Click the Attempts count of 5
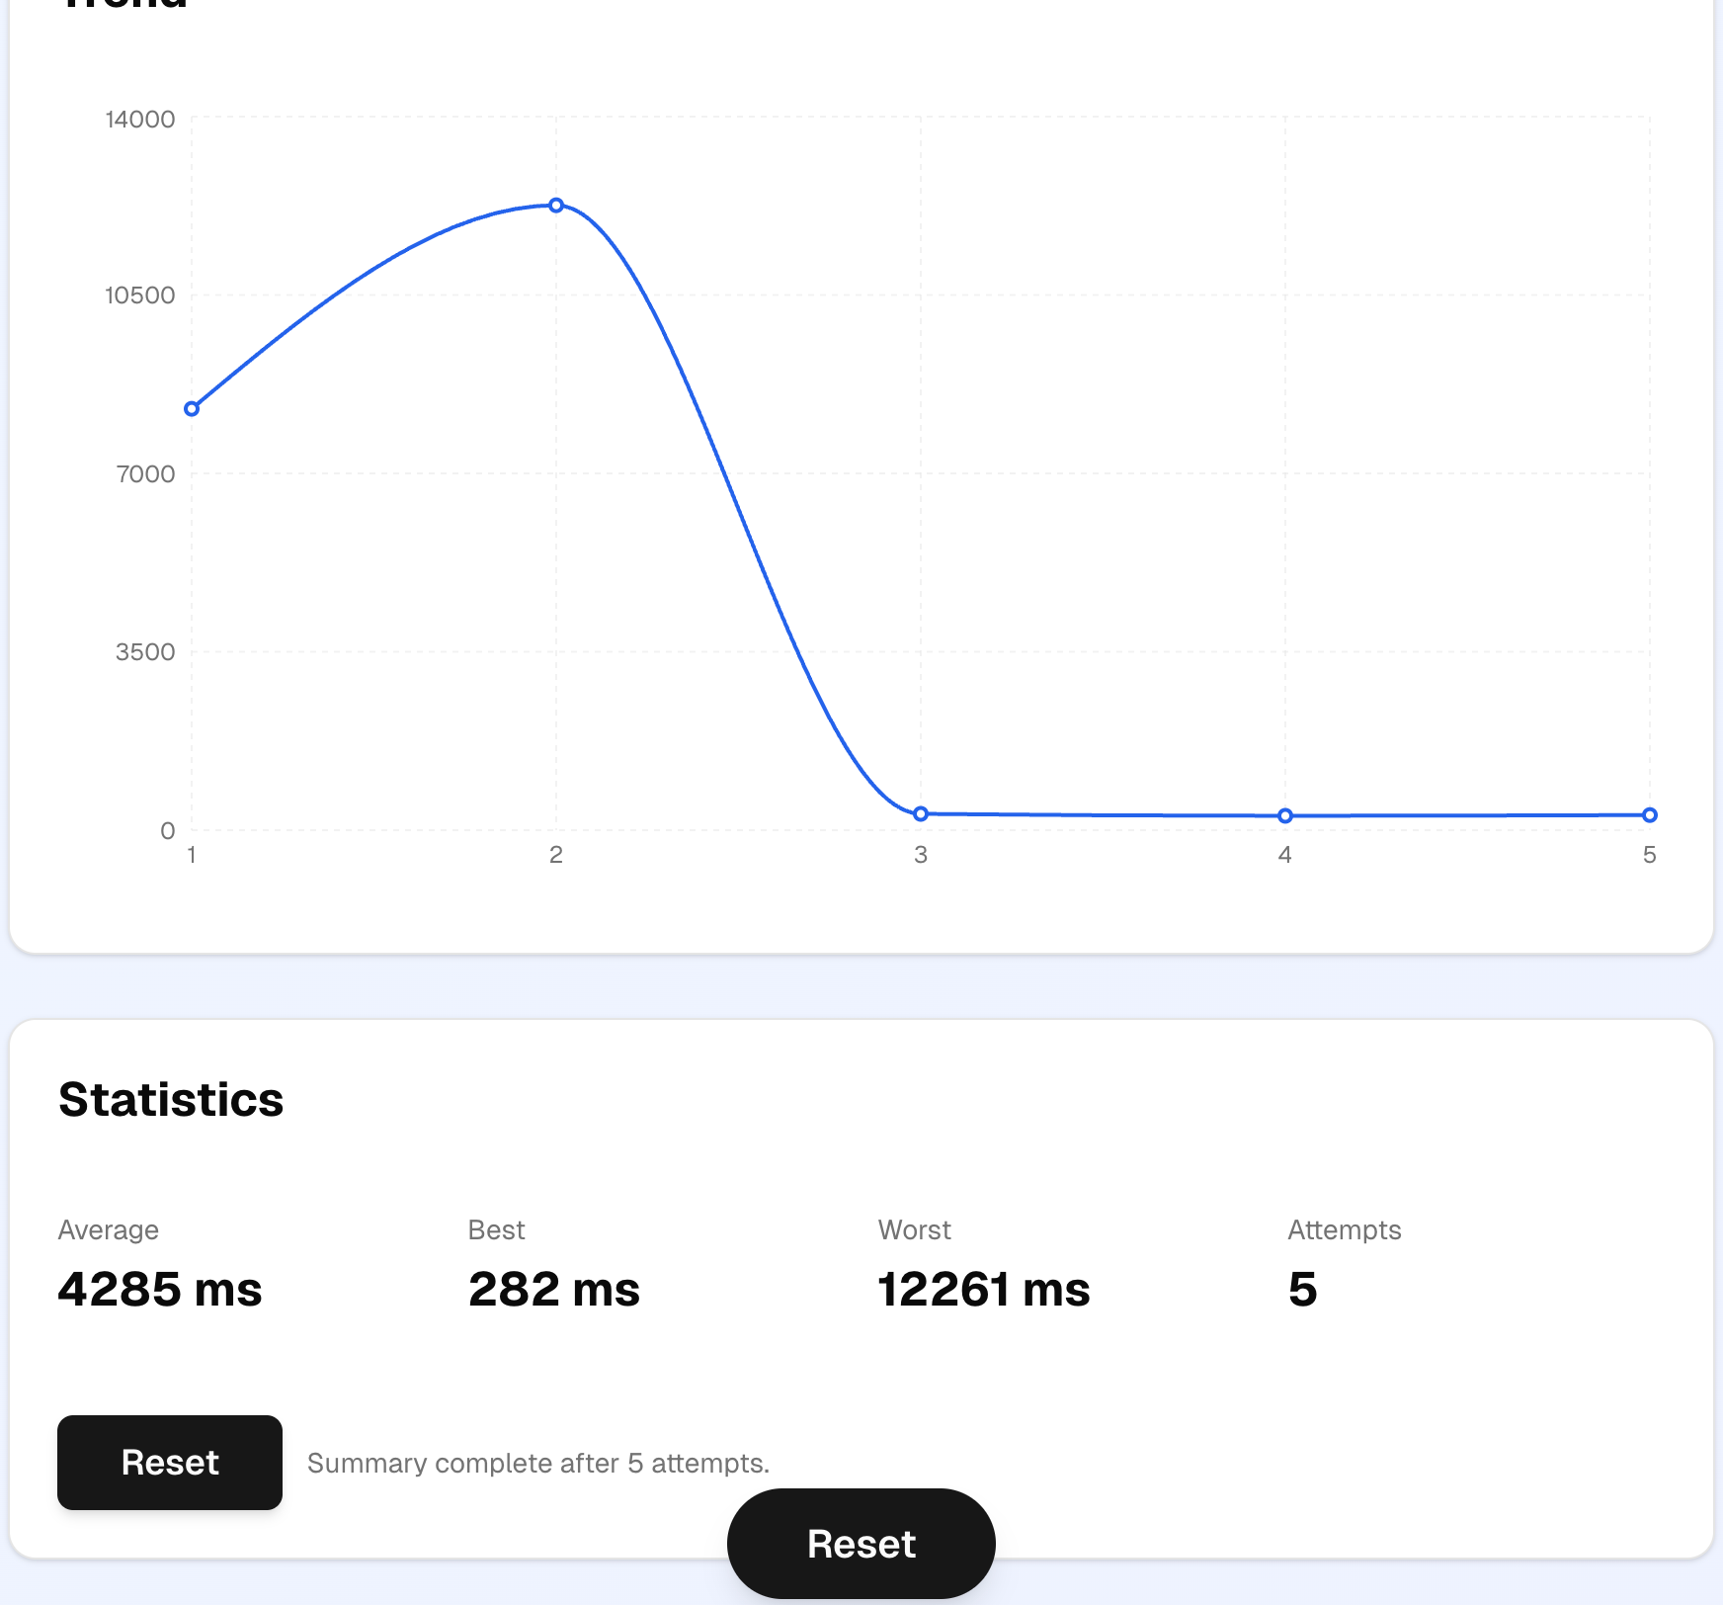Screen dimensions: 1723x1605 click(1302, 1290)
